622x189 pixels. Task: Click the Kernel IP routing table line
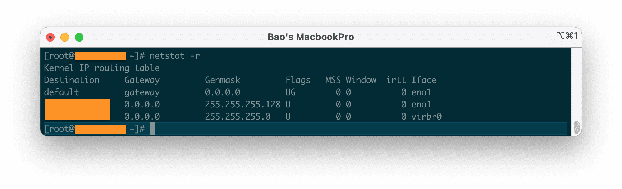click(102, 68)
